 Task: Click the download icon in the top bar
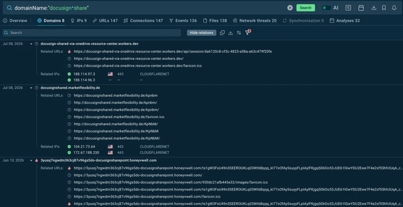[x=374, y=8]
